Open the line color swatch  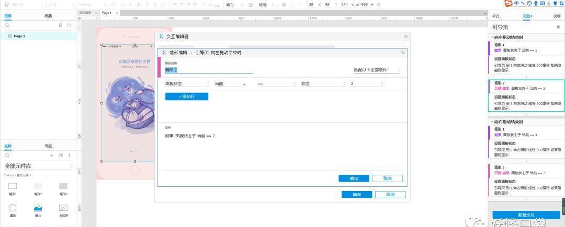(x=284, y=5)
